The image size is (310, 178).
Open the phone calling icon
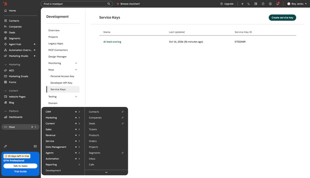(248, 4)
